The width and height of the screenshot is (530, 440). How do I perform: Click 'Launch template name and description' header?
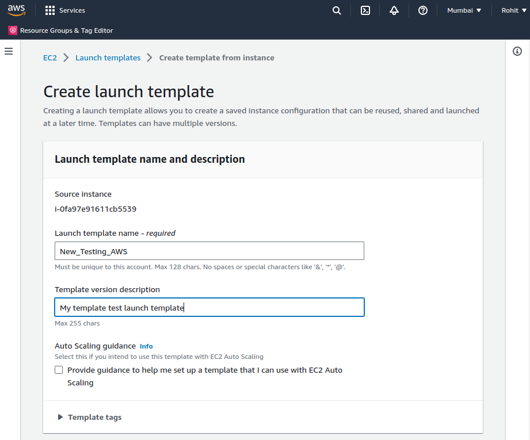coord(150,159)
